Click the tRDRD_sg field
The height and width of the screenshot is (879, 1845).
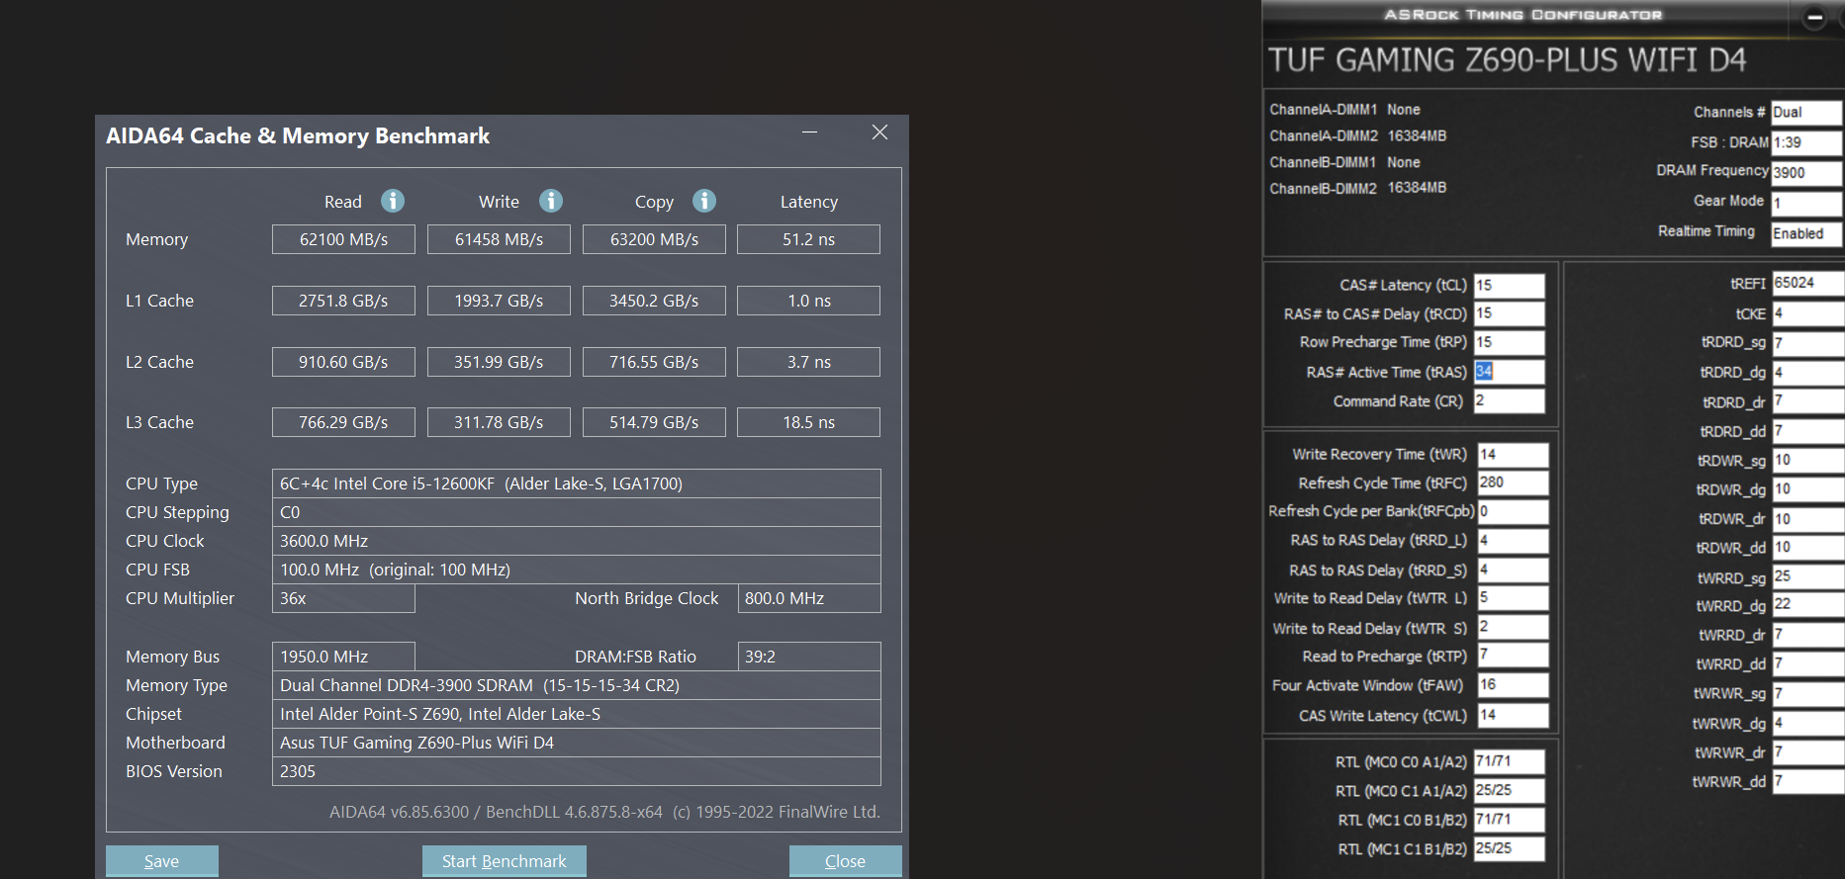tap(1808, 343)
